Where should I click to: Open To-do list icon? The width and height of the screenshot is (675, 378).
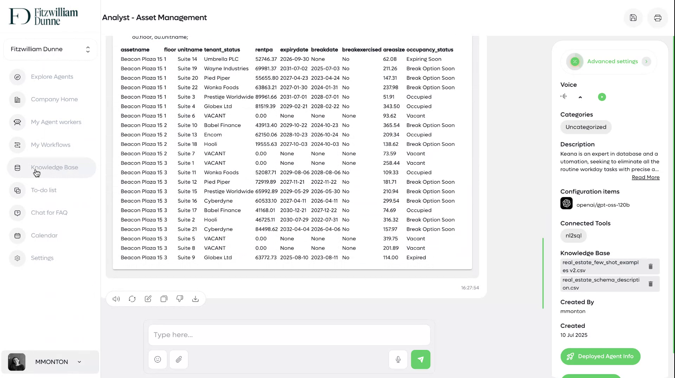point(17,190)
